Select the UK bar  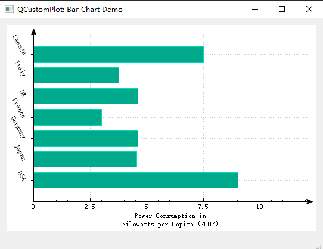point(86,96)
